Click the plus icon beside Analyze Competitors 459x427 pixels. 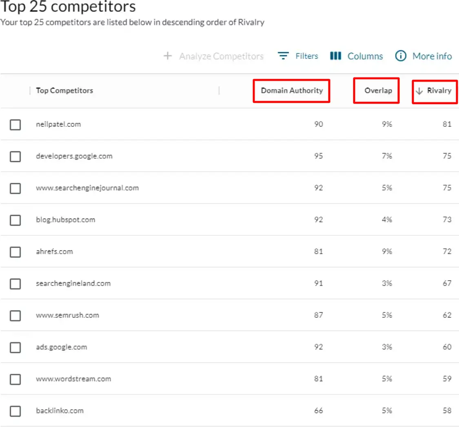[167, 56]
